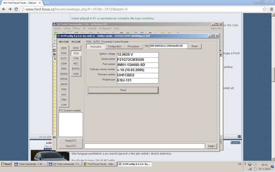The width and height of the screenshot is (275, 172).
Task: Switch to the Configuration tab
Action: pos(114,46)
